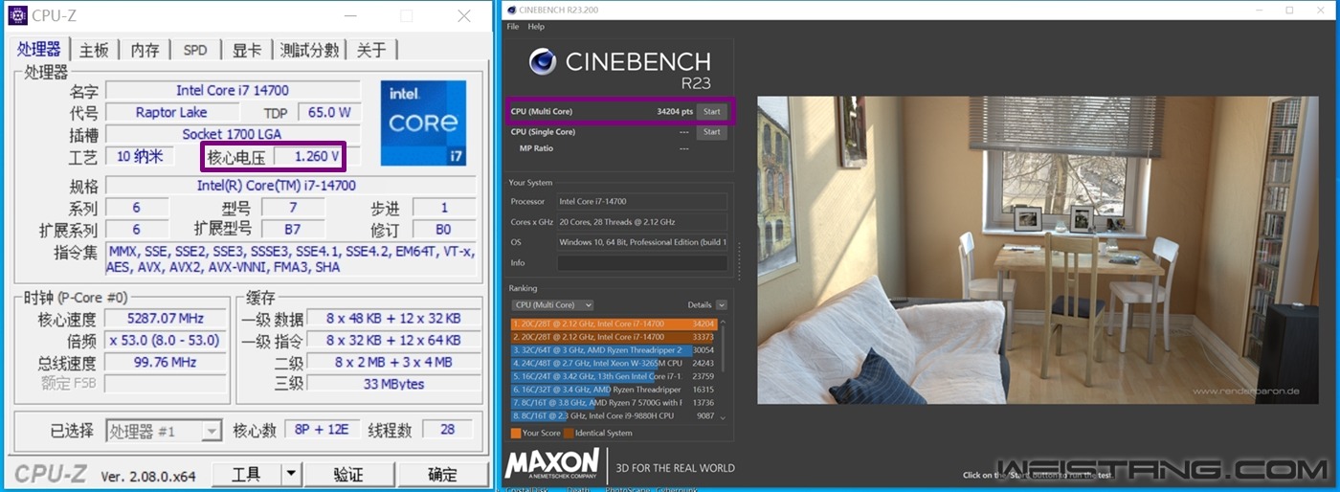Click the code name value Raptor Lake

coord(171,113)
